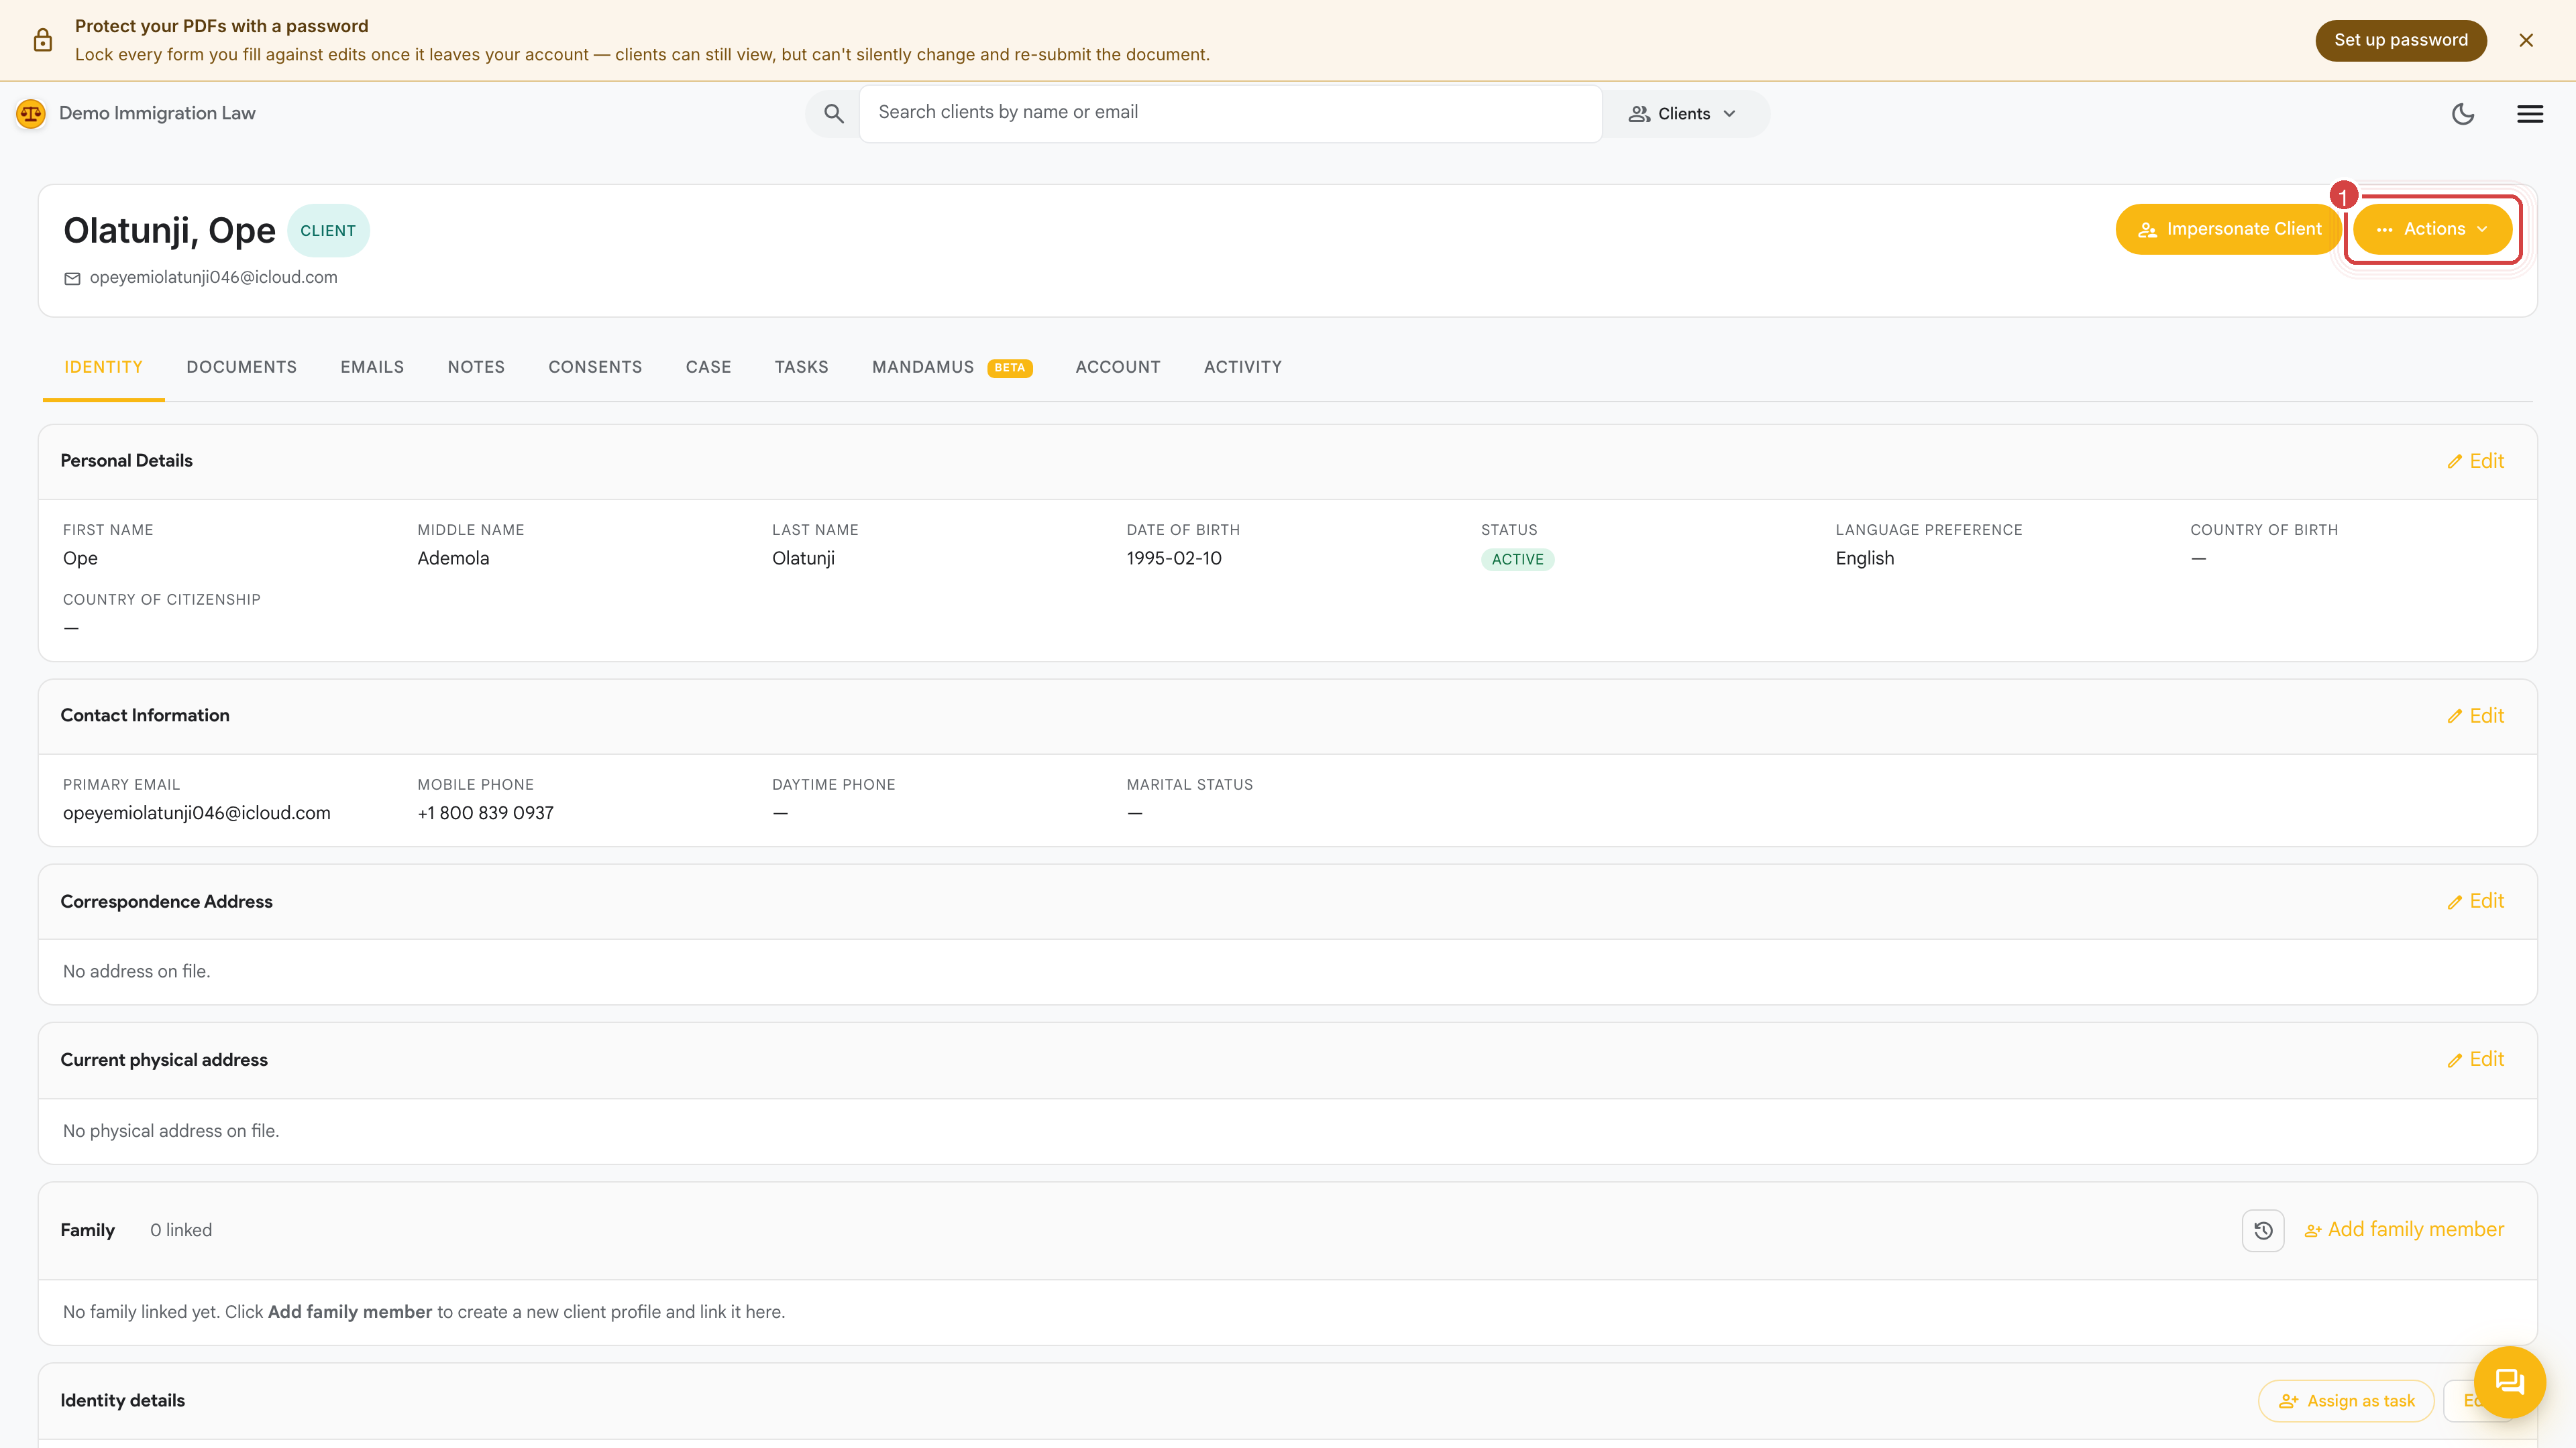
Task: Edit the Personal Details section
Action: click(x=2475, y=461)
